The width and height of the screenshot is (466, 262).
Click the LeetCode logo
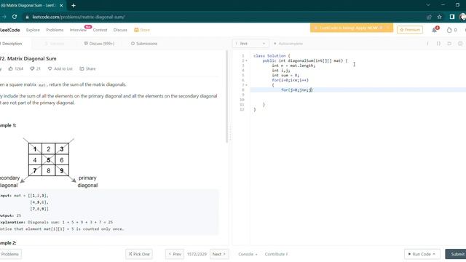click(9, 30)
